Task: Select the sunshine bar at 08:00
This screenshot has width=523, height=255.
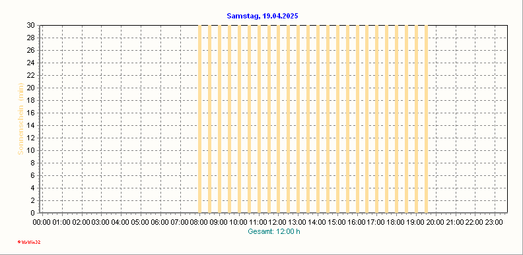Action: pos(200,119)
